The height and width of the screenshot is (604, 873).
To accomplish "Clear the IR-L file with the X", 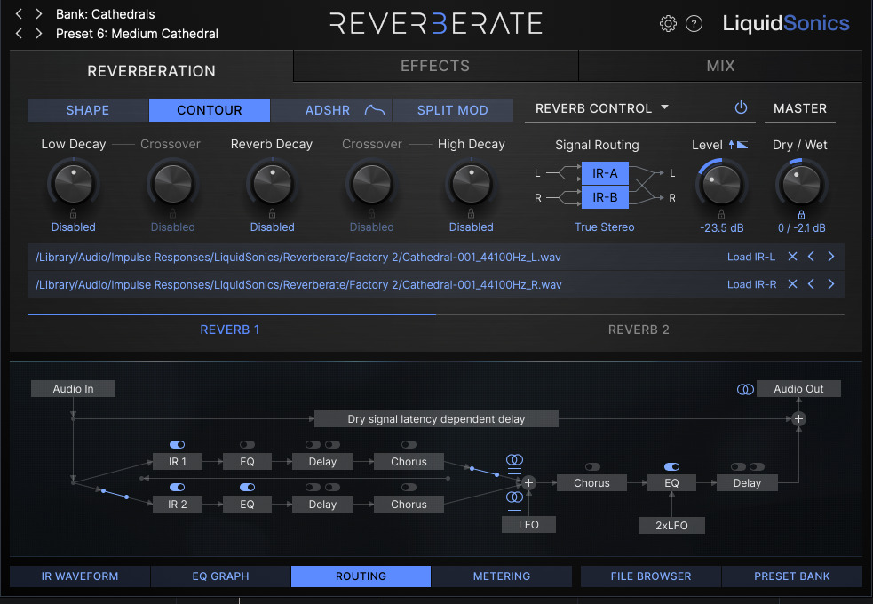I will [792, 256].
